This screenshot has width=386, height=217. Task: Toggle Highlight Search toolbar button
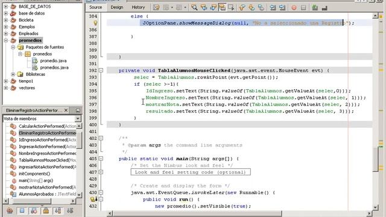point(223,7)
